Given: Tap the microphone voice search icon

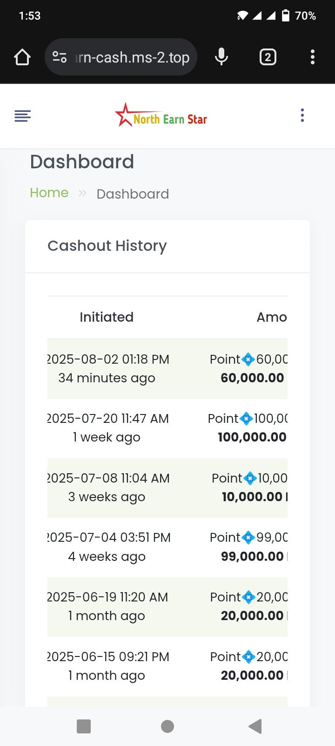Looking at the screenshot, I should coord(221,57).
